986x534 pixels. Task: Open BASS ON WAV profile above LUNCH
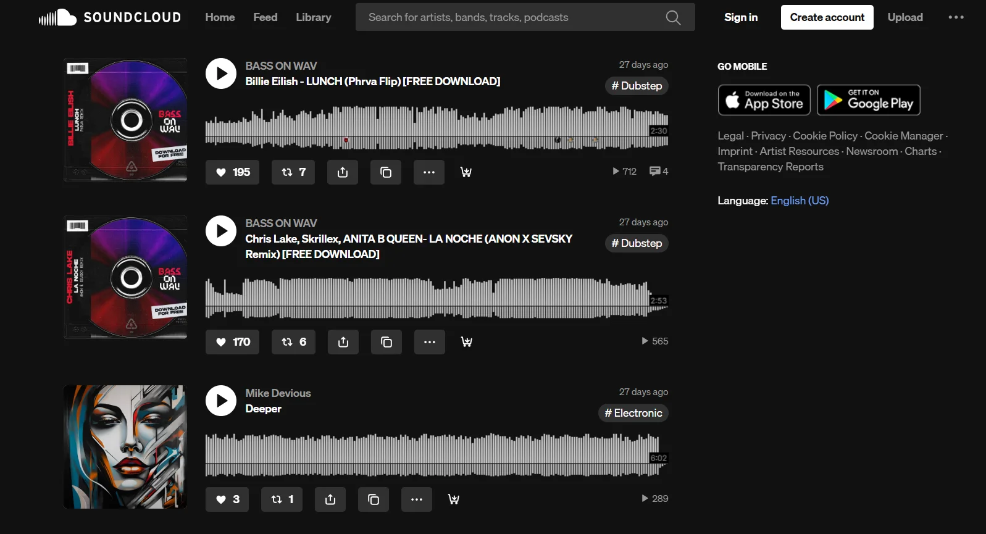click(x=281, y=65)
